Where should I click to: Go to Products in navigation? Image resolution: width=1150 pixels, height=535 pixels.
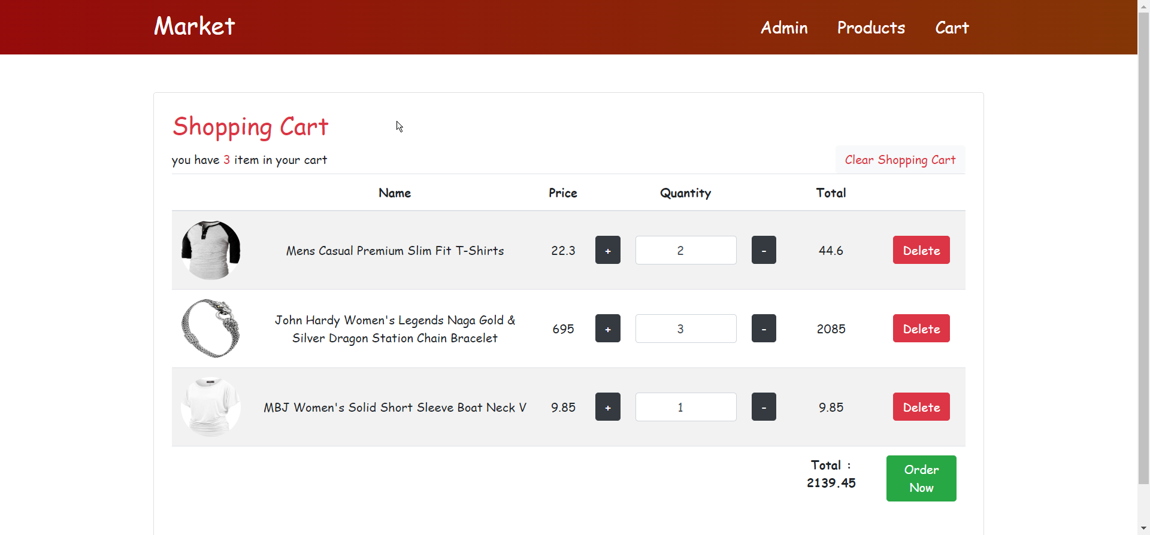(871, 28)
